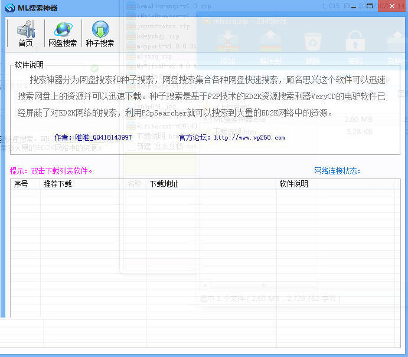Open the 种子搜索 green download icon
408x357 pixels.
100,34
